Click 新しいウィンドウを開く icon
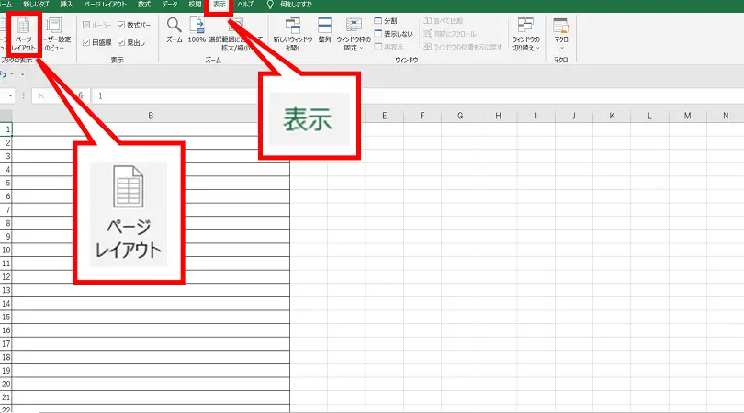Viewport: 744px width, 413px height. tap(293, 34)
